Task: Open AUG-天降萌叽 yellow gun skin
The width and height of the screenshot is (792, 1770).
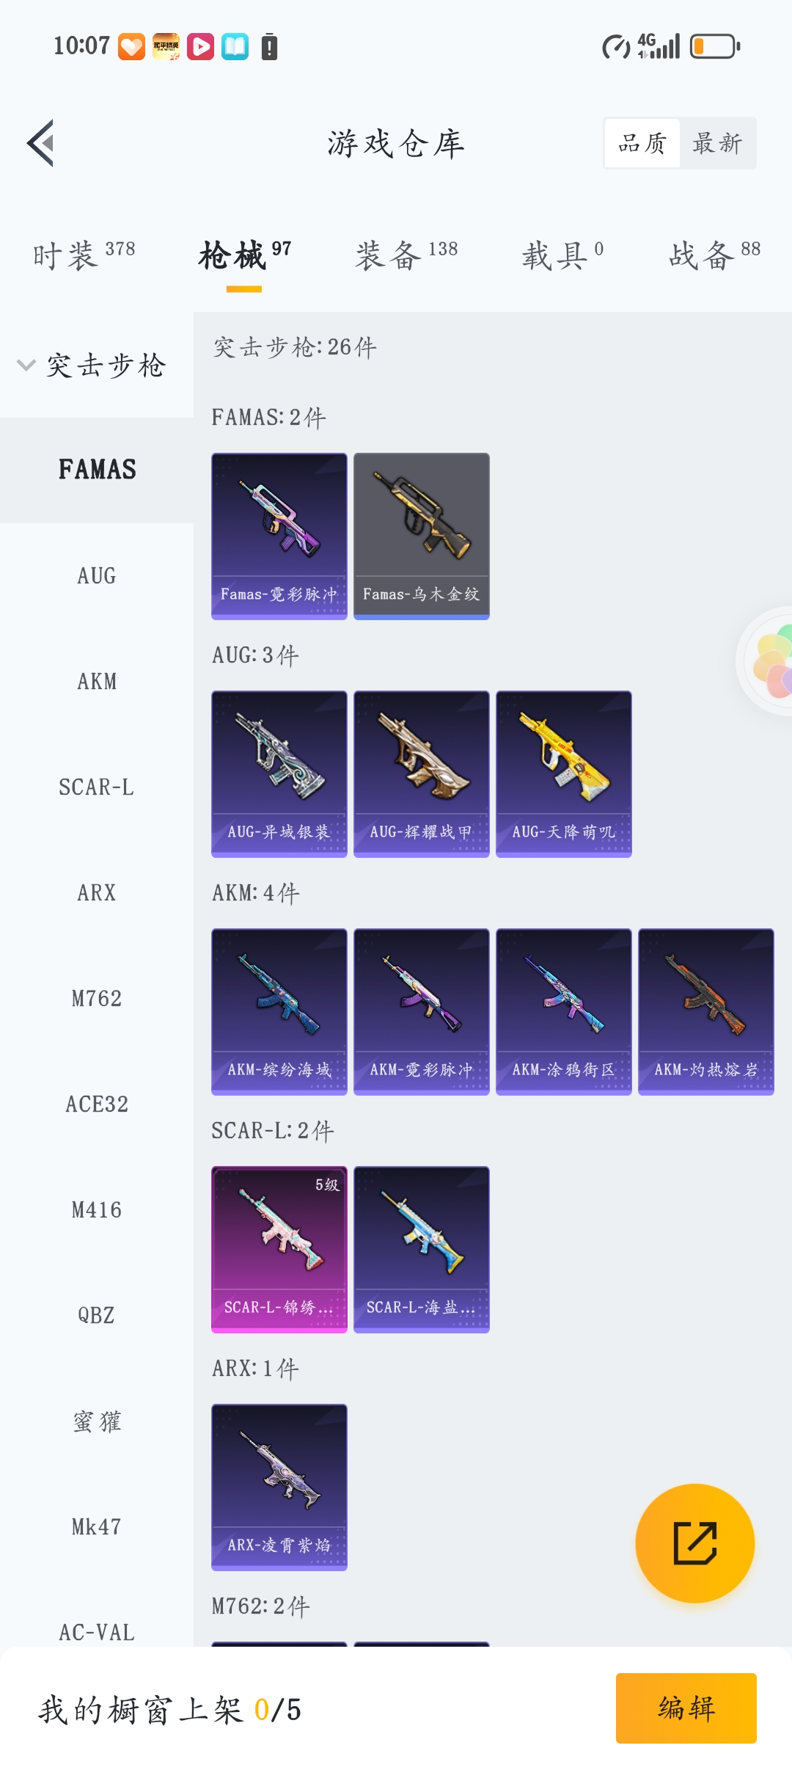Action: coord(564,774)
